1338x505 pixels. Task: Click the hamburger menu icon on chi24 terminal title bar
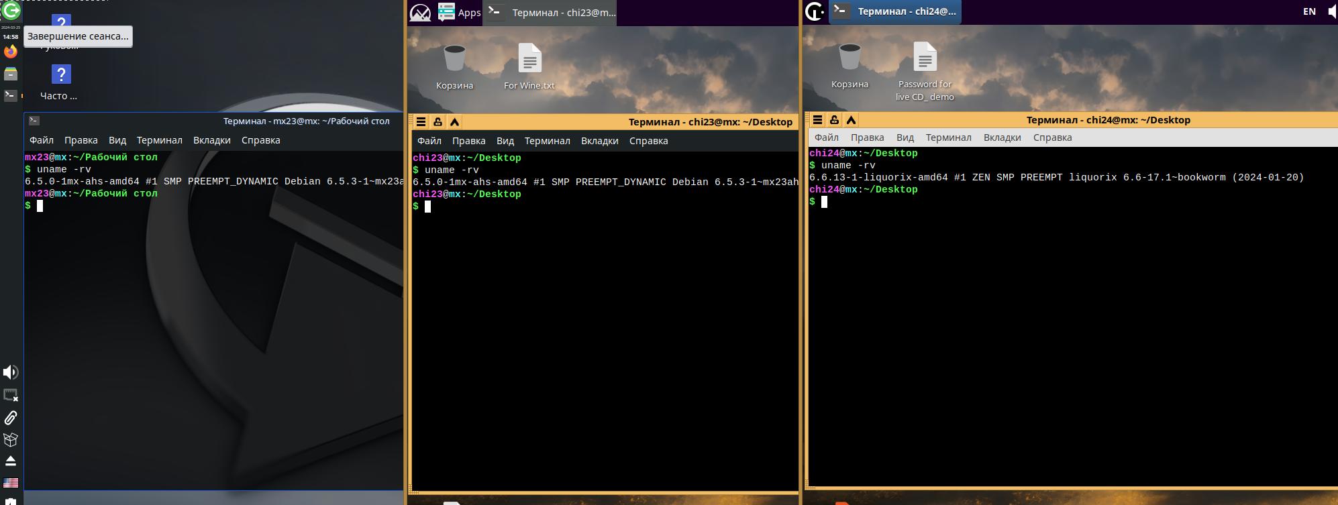[817, 120]
